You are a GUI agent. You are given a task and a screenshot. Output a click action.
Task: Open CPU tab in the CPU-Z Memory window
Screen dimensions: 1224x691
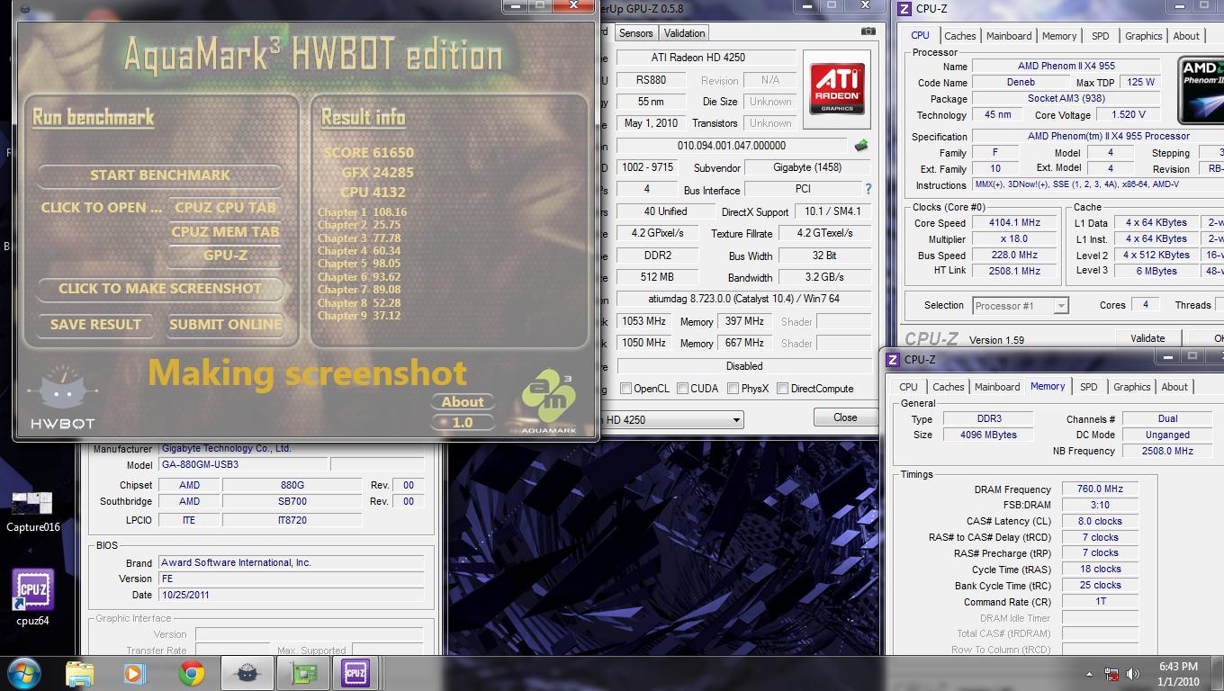click(909, 387)
